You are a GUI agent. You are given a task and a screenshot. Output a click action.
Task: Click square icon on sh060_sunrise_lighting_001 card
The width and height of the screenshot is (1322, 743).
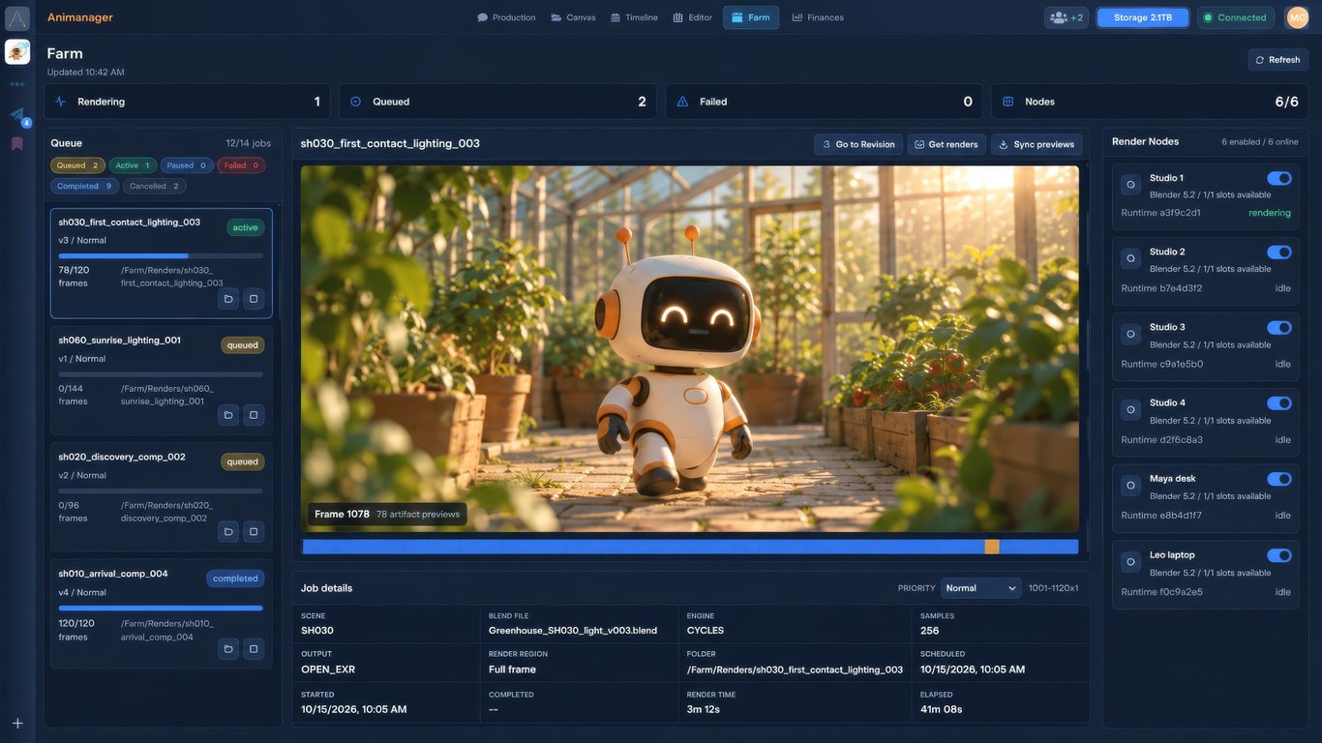(x=254, y=415)
